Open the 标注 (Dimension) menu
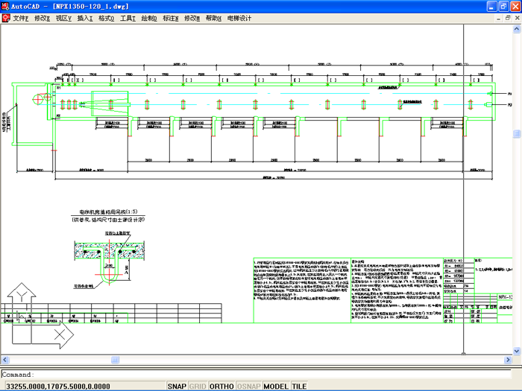The height and width of the screenshot is (391, 522). [171, 17]
